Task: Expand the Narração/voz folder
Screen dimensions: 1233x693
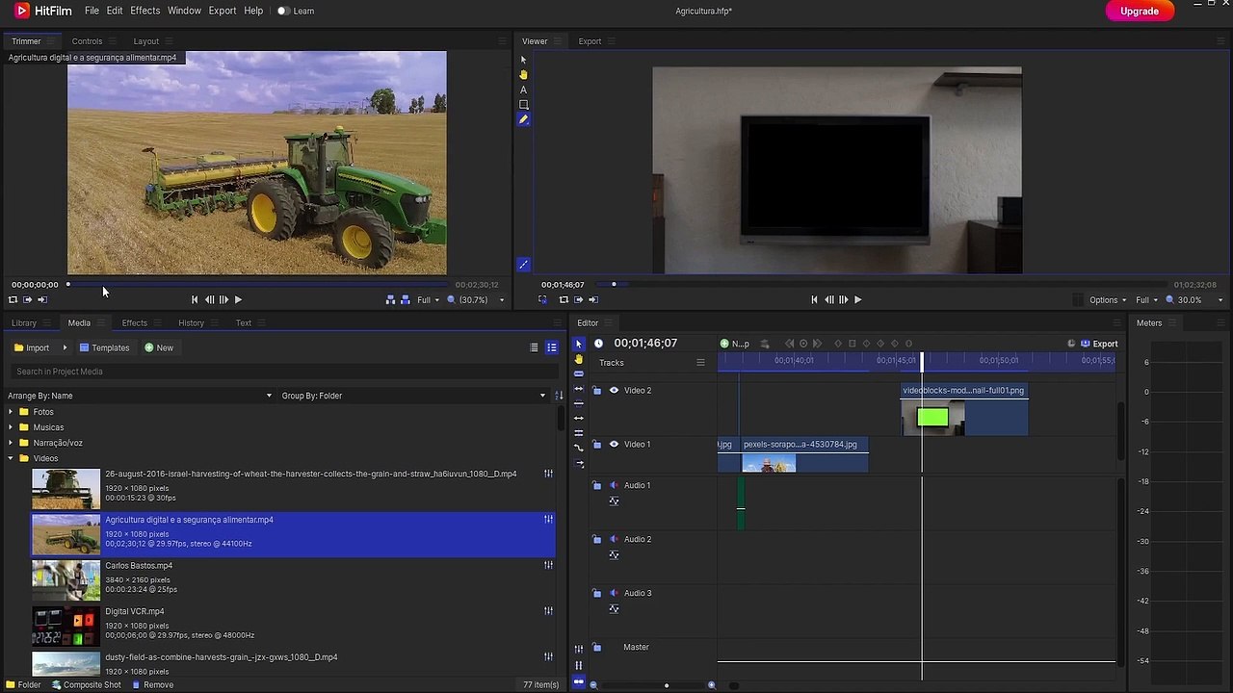Action: click(11, 443)
